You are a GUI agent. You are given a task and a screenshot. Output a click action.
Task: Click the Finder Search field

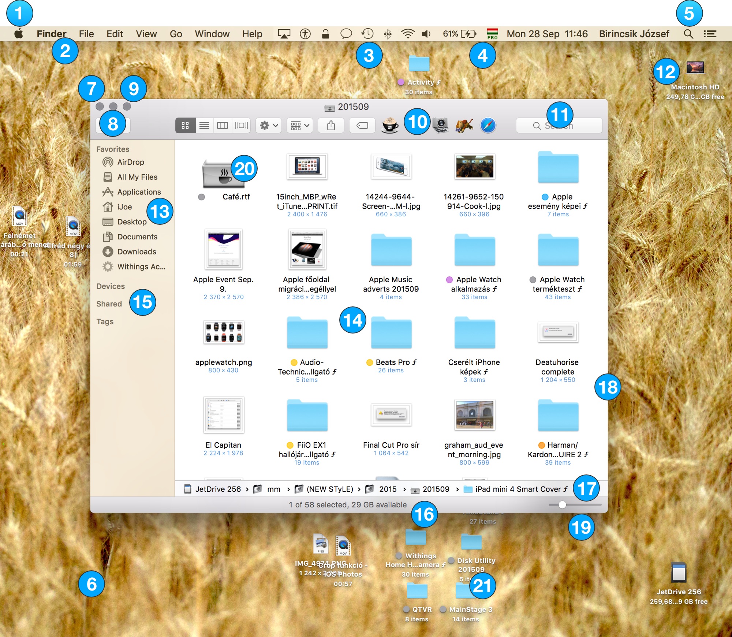click(559, 126)
